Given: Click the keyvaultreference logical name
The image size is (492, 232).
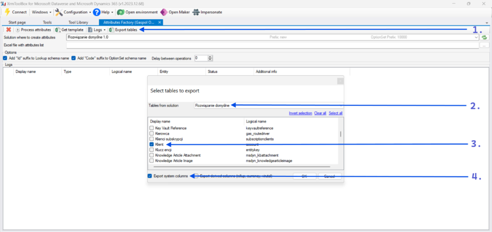Looking at the screenshot, I should pyautogui.click(x=260, y=128).
